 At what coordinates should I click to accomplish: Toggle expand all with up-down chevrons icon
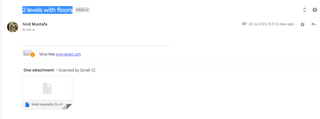coord(305,10)
